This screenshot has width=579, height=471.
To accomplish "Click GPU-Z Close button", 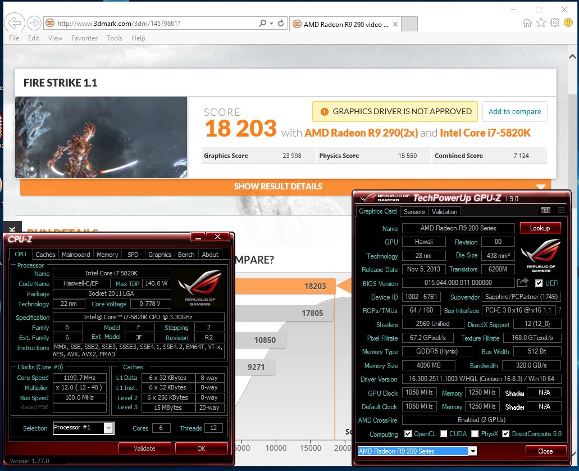I will coord(545,451).
